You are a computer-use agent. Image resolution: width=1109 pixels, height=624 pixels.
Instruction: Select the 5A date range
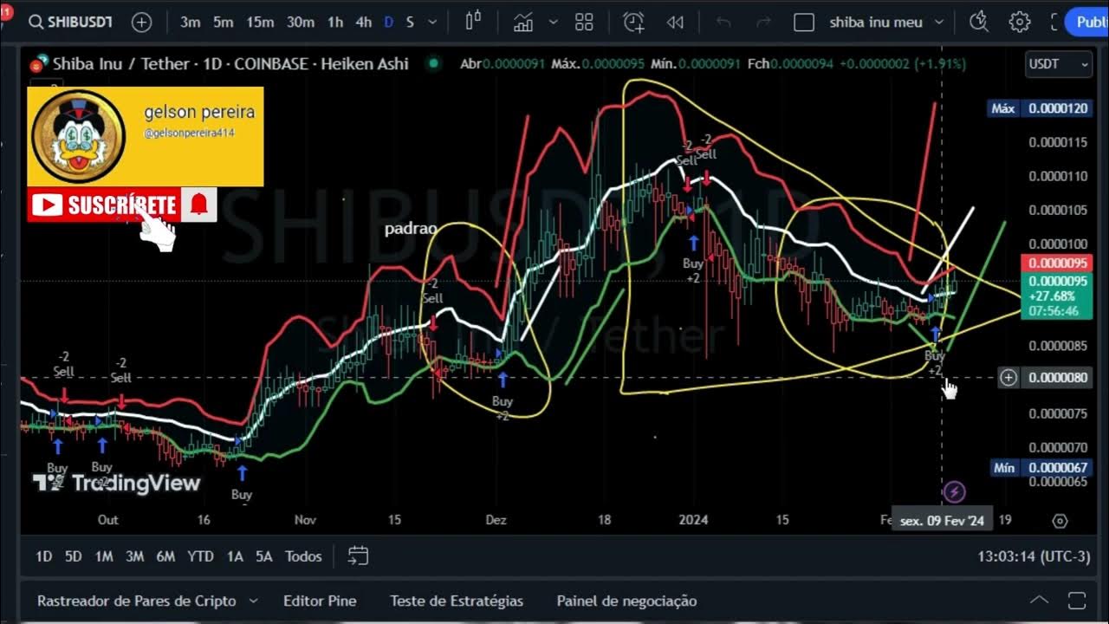[x=263, y=556]
